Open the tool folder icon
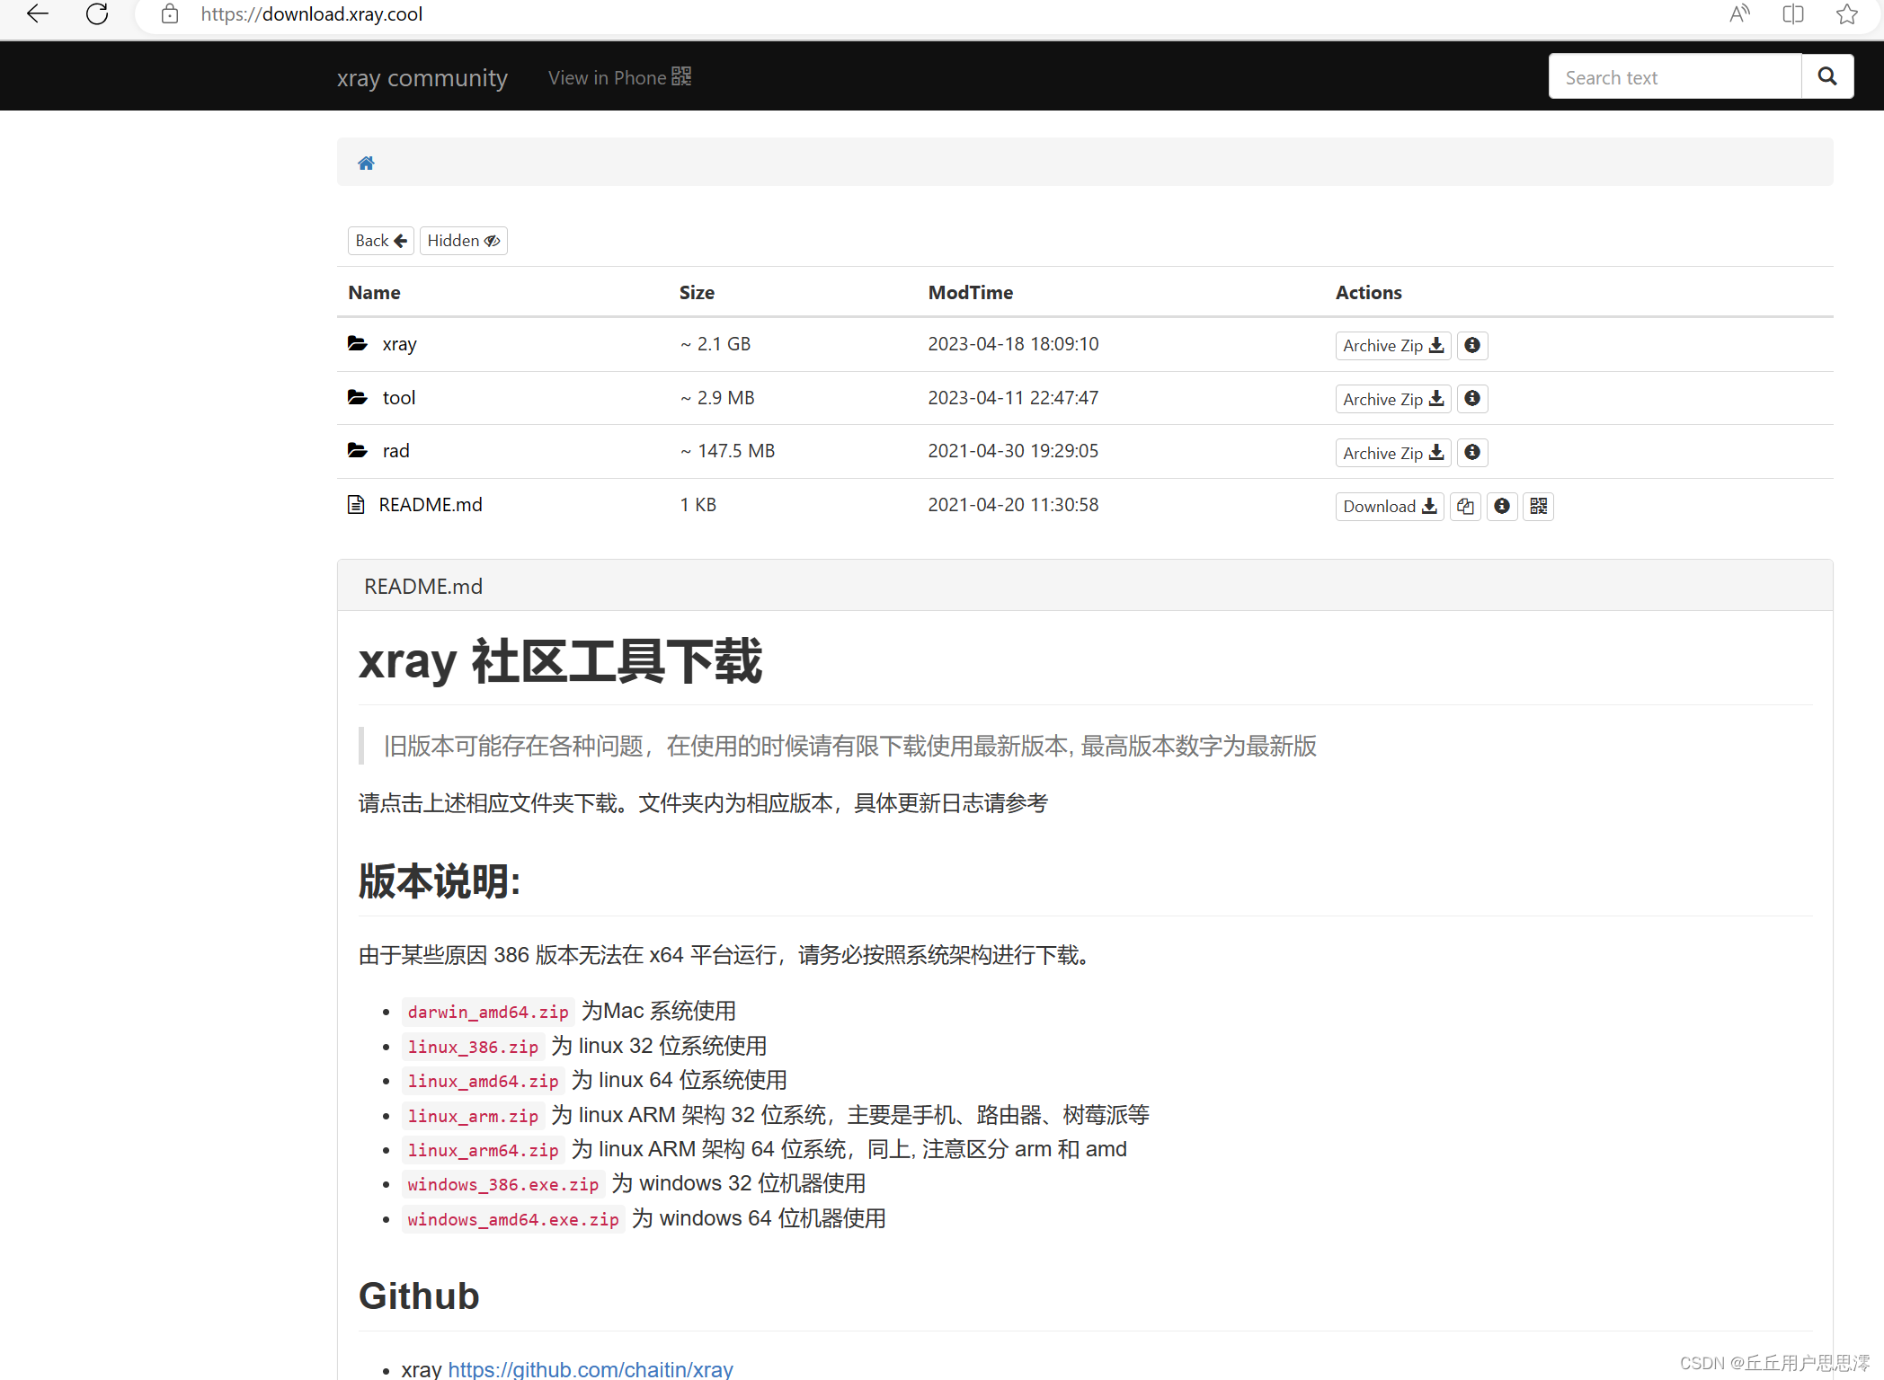Image resolution: width=1884 pixels, height=1380 pixels. [x=358, y=397]
